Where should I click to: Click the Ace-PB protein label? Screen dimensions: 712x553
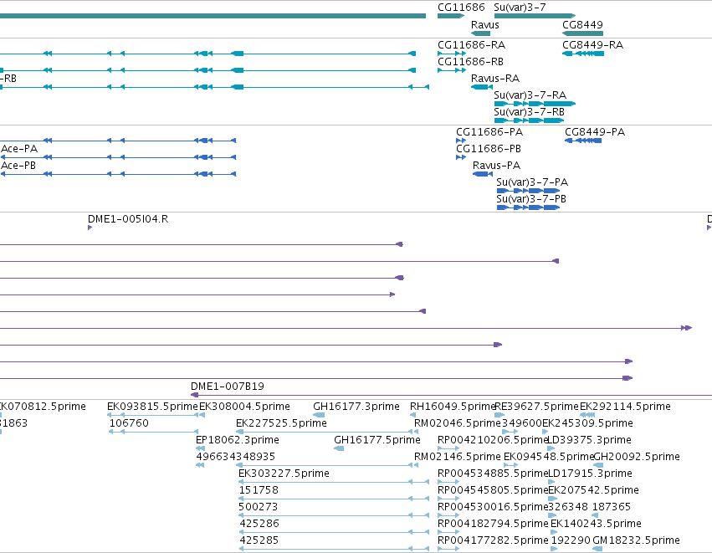tap(18, 166)
